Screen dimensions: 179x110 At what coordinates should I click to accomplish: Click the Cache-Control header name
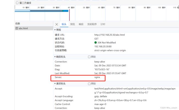click(63, 104)
